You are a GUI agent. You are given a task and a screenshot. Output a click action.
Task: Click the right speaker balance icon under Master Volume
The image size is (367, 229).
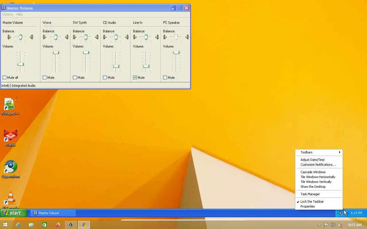click(32, 37)
